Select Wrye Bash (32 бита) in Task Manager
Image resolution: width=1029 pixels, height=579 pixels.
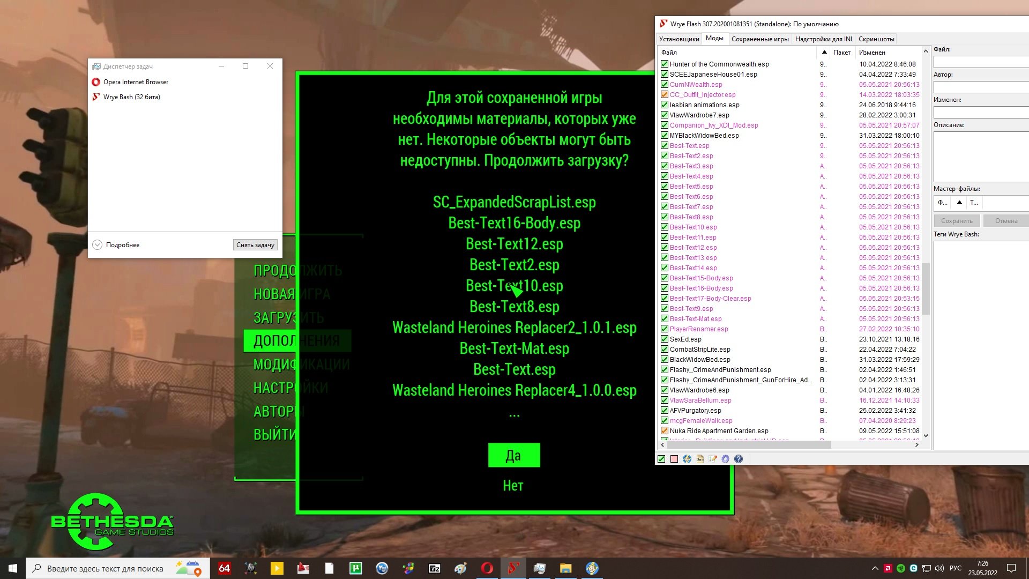click(x=131, y=97)
